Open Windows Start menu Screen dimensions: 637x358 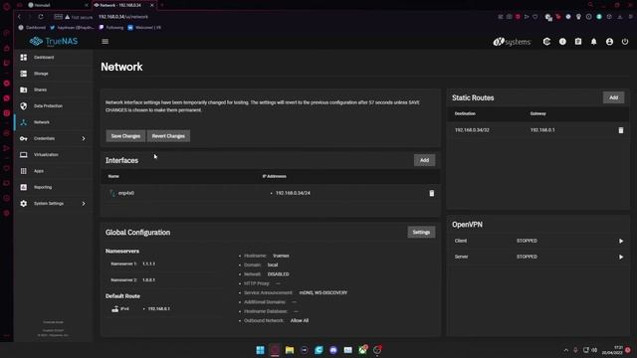(x=260, y=350)
